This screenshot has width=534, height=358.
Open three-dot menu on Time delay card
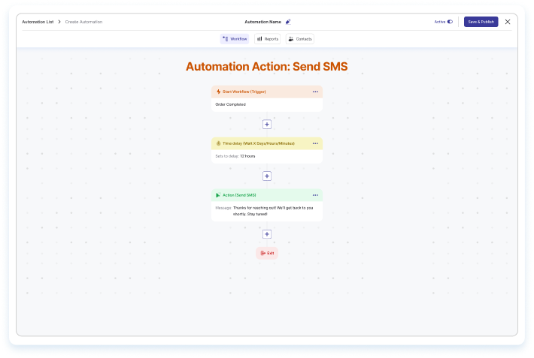click(x=315, y=143)
